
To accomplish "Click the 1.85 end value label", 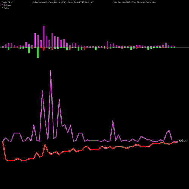I will click(186, 141).
